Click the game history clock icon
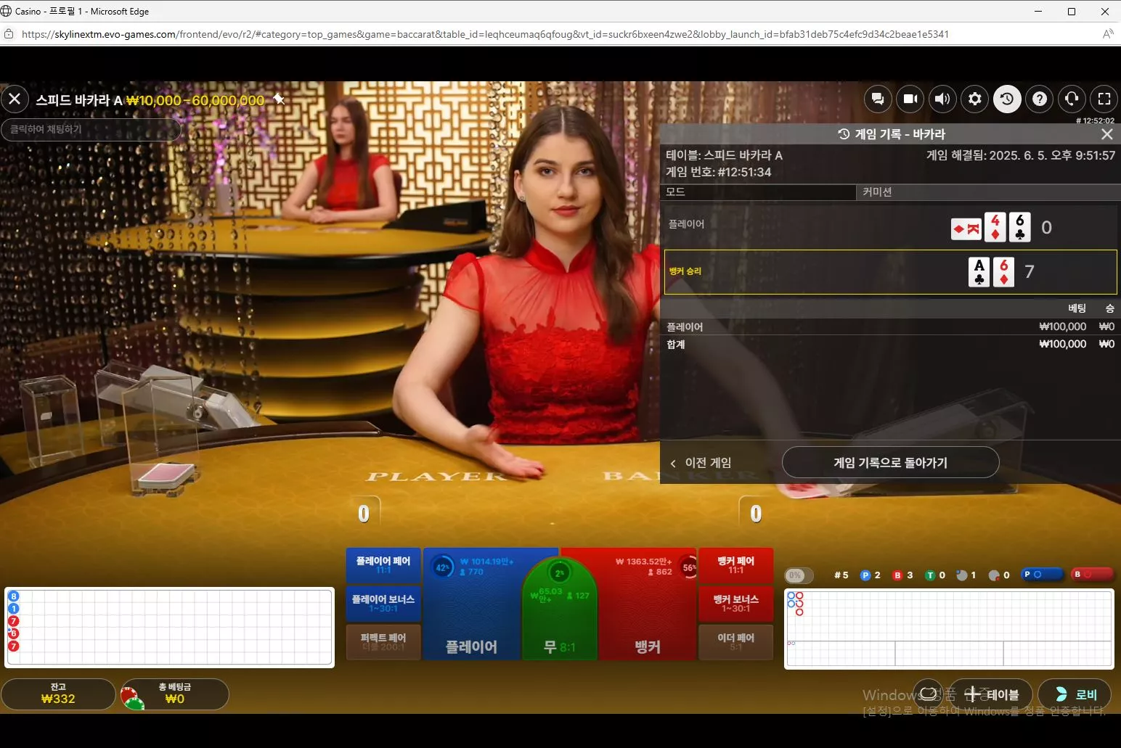Screen dimensions: 1121x748 (1007, 99)
